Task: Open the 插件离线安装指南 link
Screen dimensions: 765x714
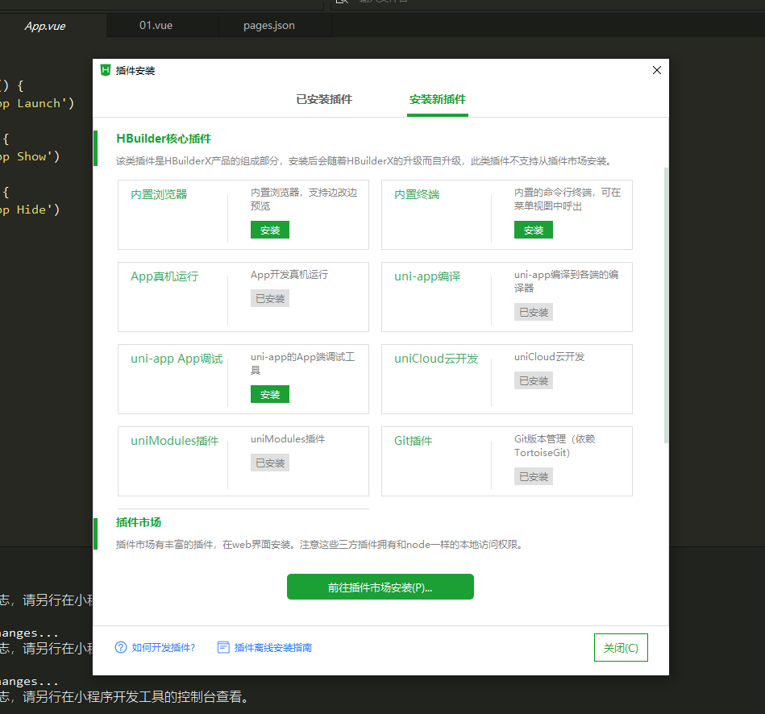Action: 272,648
